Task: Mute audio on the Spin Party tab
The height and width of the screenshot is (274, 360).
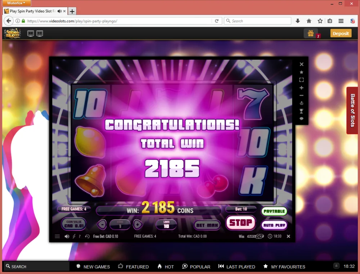Action: pos(60,11)
